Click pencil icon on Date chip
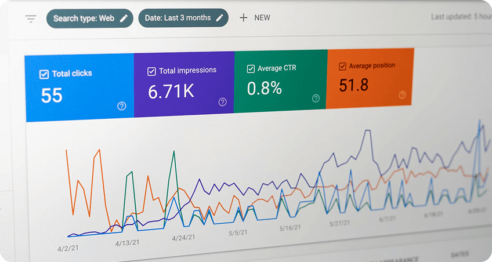The image size is (492, 262). (219, 18)
